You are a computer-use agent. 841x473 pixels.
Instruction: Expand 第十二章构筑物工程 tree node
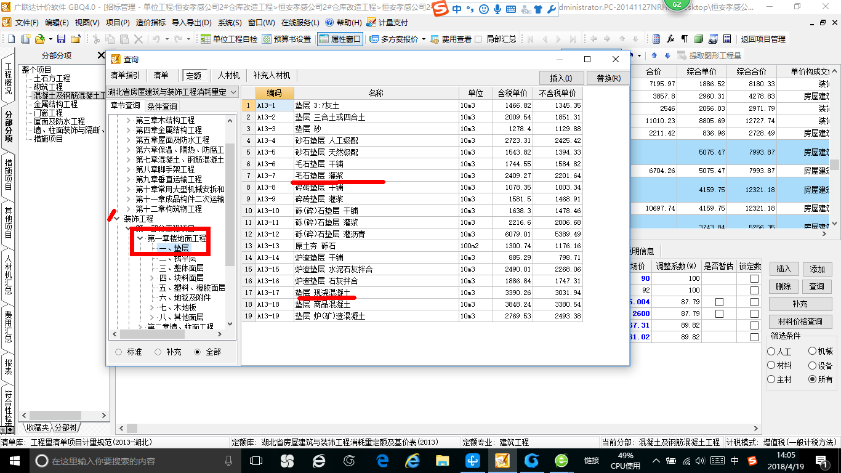(x=128, y=209)
